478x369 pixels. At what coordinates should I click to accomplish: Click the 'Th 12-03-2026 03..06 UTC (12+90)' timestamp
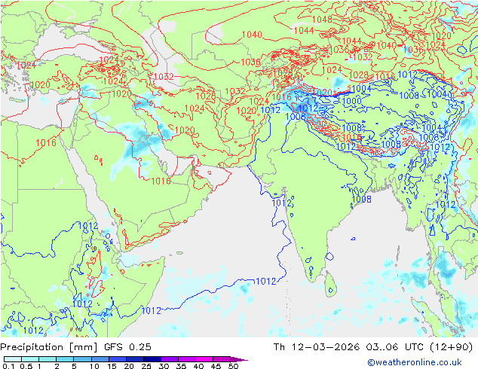pos(373,347)
